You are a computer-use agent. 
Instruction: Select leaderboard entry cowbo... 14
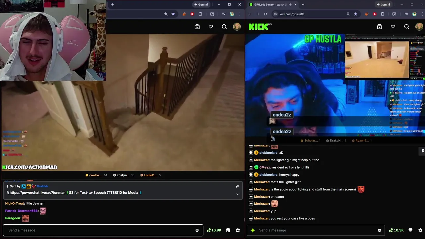click(x=96, y=175)
